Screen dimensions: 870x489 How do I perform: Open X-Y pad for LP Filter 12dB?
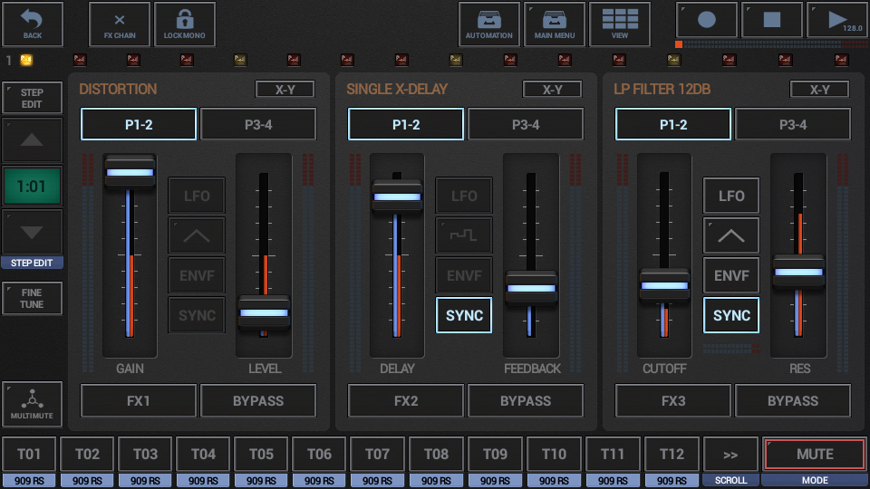pos(819,90)
